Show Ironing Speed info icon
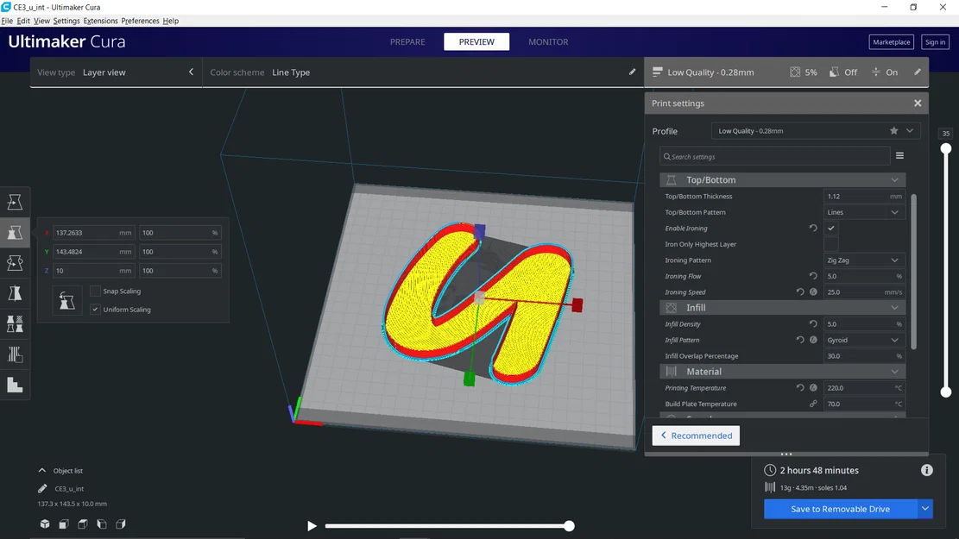 pyautogui.click(x=813, y=292)
